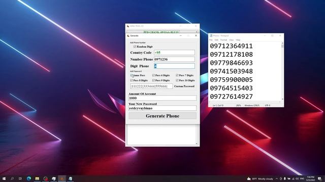Click Notepad vertical scrollbar down arrow

pyautogui.click(x=282, y=99)
